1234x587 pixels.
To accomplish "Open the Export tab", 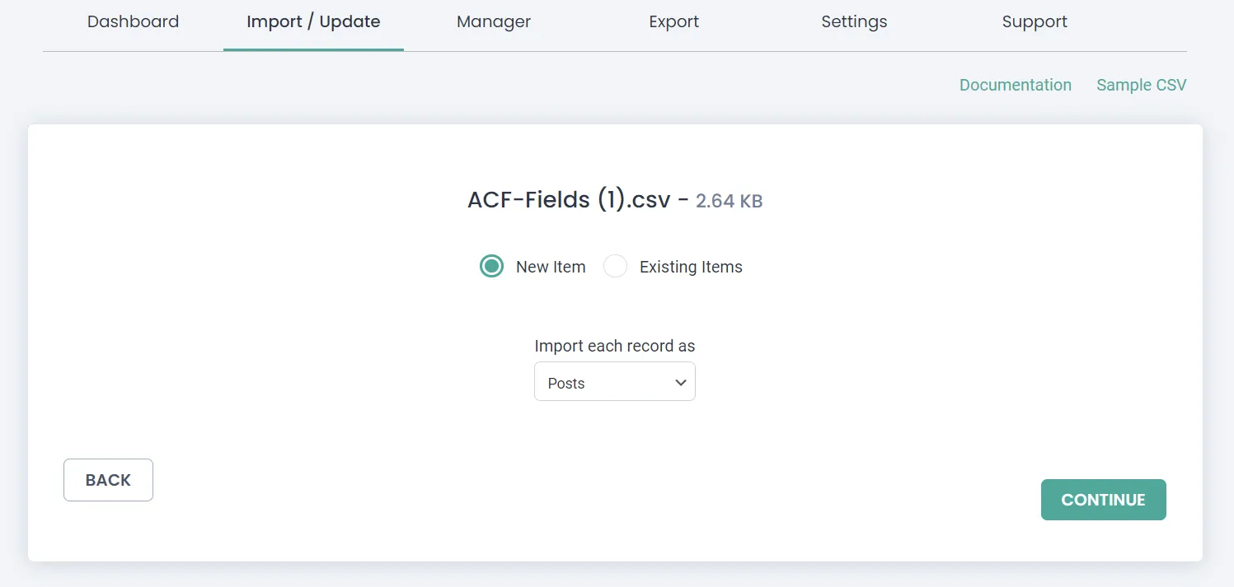I will (x=673, y=22).
